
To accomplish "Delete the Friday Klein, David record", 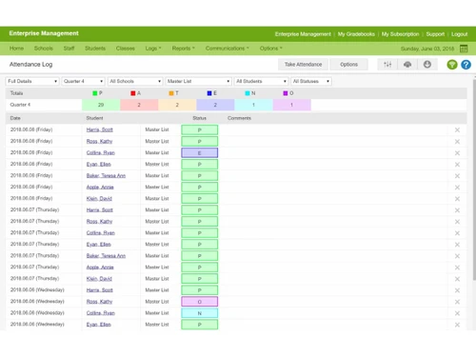I will 457,199.
